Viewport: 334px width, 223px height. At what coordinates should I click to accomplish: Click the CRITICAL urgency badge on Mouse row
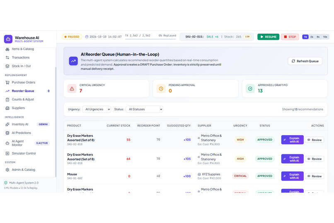pyautogui.click(x=240, y=176)
